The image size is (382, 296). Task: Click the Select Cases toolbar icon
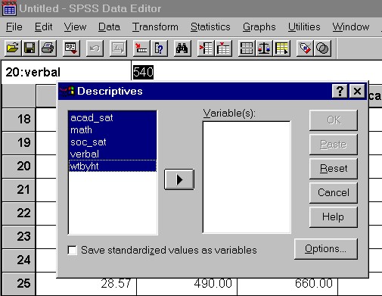pyautogui.click(x=281, y=48)
